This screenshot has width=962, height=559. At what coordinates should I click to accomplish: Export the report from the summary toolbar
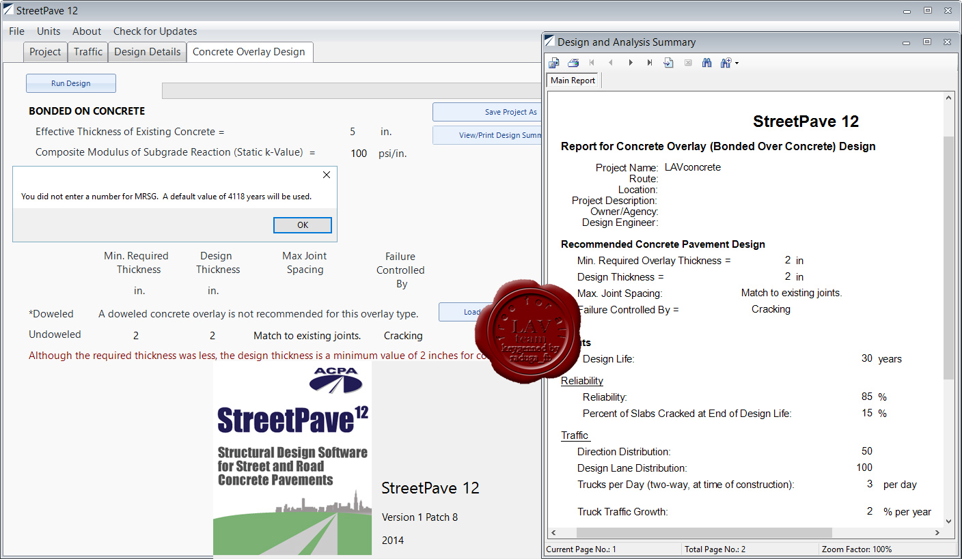pyautogui.click(x=554, y=63)
